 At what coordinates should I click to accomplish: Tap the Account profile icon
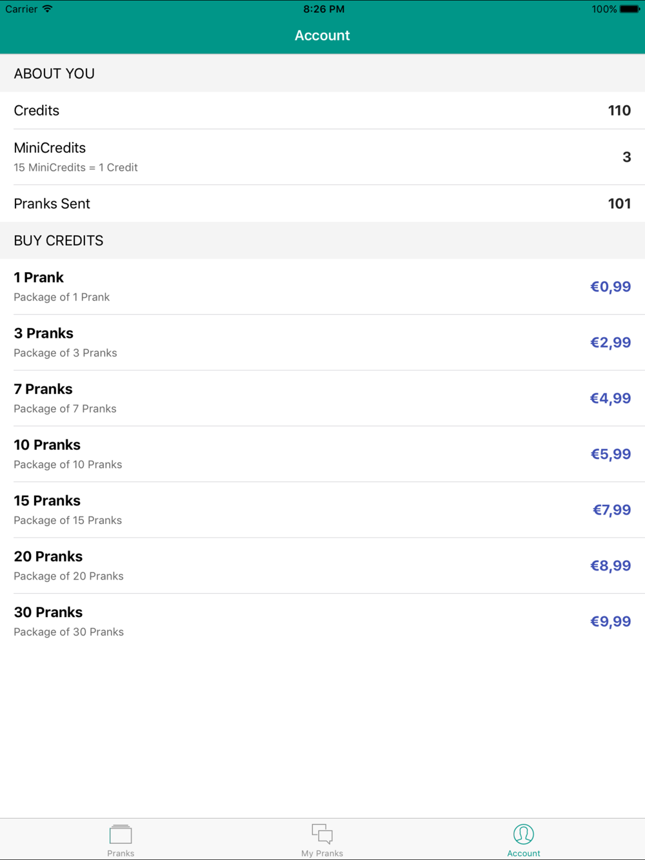(524, 834)
